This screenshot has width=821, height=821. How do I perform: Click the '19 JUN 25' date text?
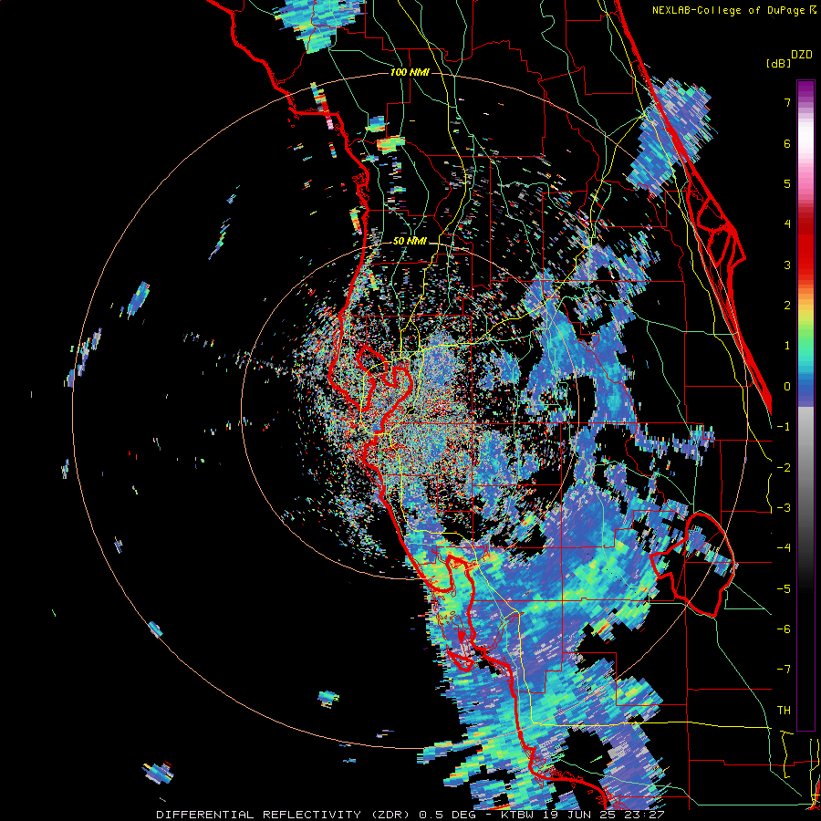point(580,815)
